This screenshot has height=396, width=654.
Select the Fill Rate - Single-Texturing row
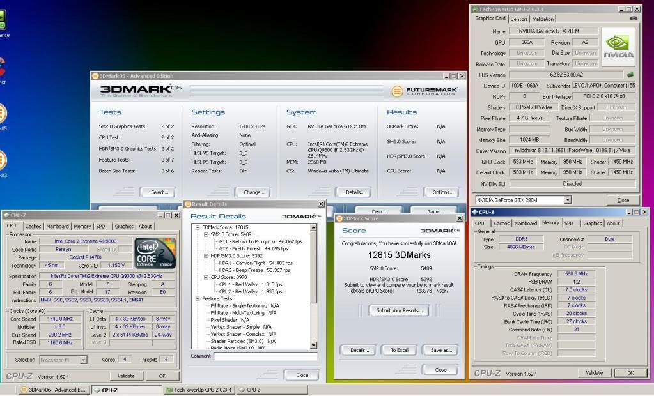click(x=245, y=305)
